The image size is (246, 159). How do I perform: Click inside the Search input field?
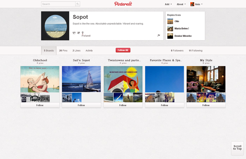click(58, 4)
